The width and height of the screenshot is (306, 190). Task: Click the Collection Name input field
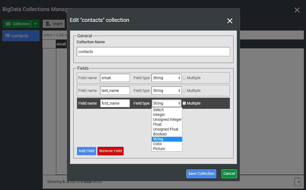pos(153,52)
